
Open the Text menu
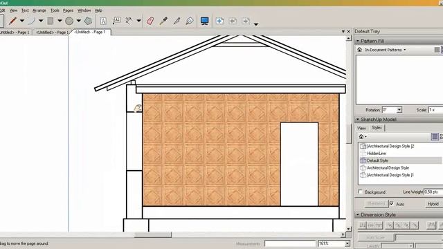(x=25, y=10)
